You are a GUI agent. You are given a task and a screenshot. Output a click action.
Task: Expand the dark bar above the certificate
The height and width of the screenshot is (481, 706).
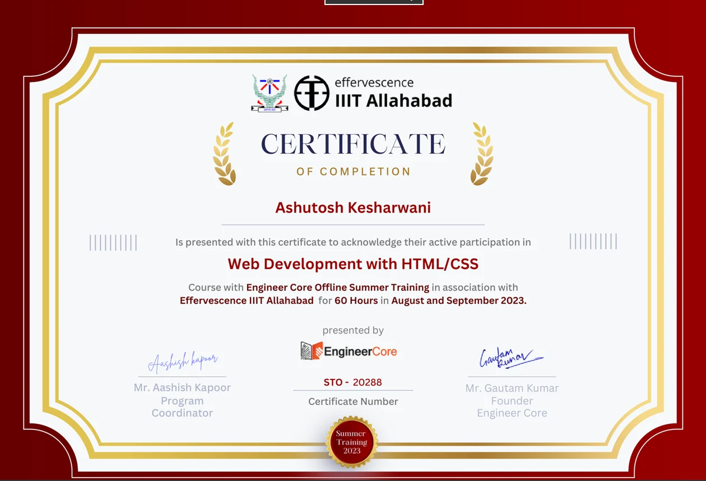pyautogui.click(x=374, y=2)
